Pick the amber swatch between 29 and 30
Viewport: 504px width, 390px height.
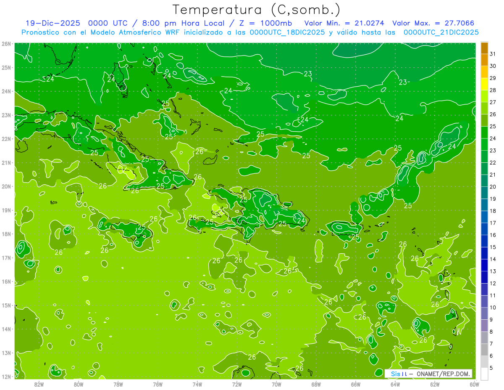pyautogui.click(x=484, y=72)
